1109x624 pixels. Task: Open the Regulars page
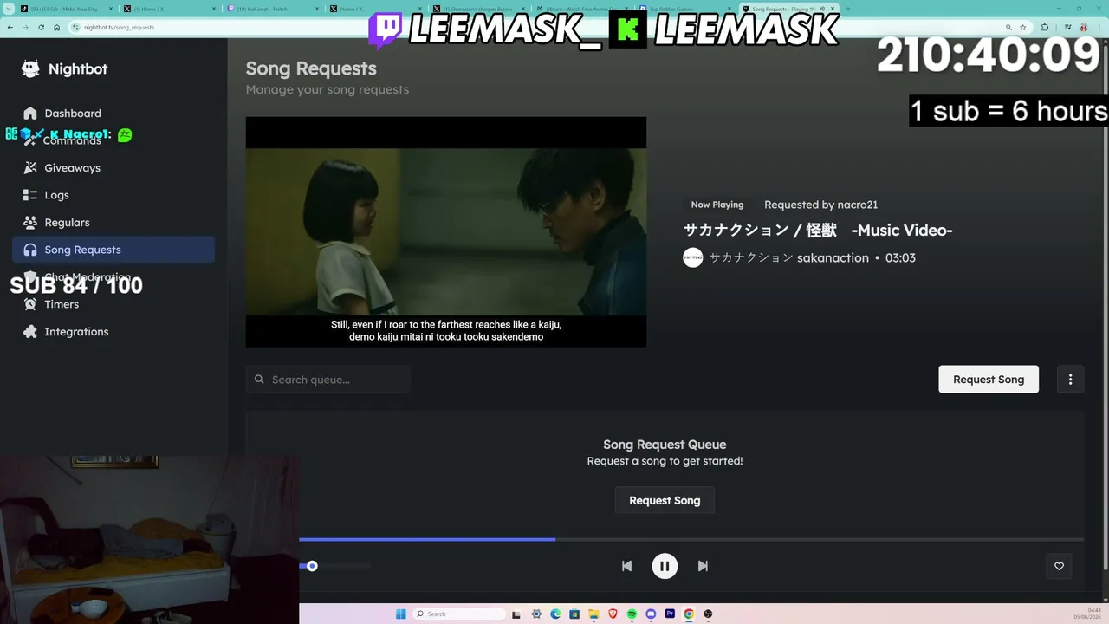[x=113, y=223]
